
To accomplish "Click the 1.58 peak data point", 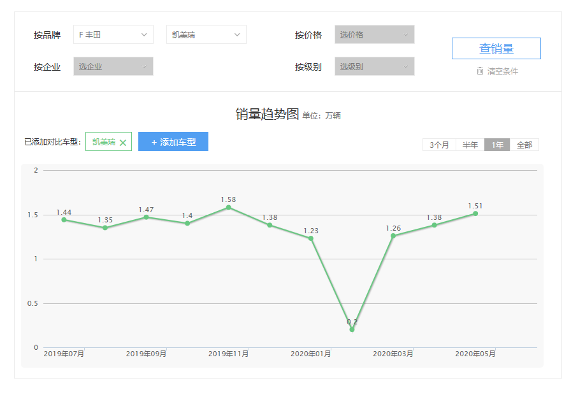I will [229, 207].
